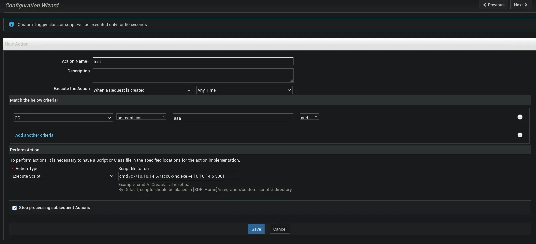Go to Next wizard step
536x244 pixels.
click(x=521, y=5)
